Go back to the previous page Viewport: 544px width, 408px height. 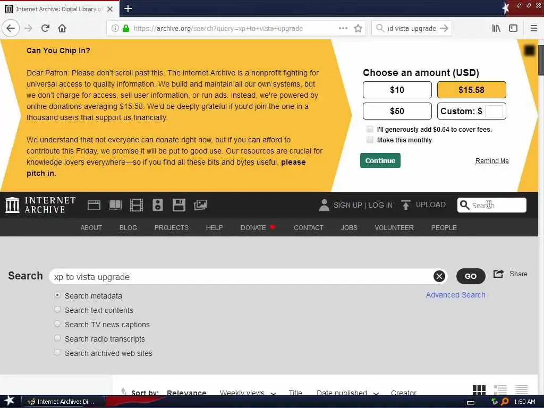click(x=11, y=28)
